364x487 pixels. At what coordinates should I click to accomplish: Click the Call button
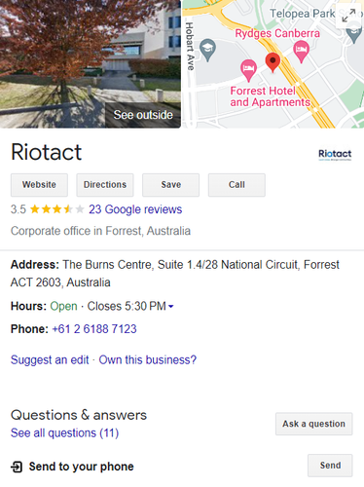click(x=237, y=185)
